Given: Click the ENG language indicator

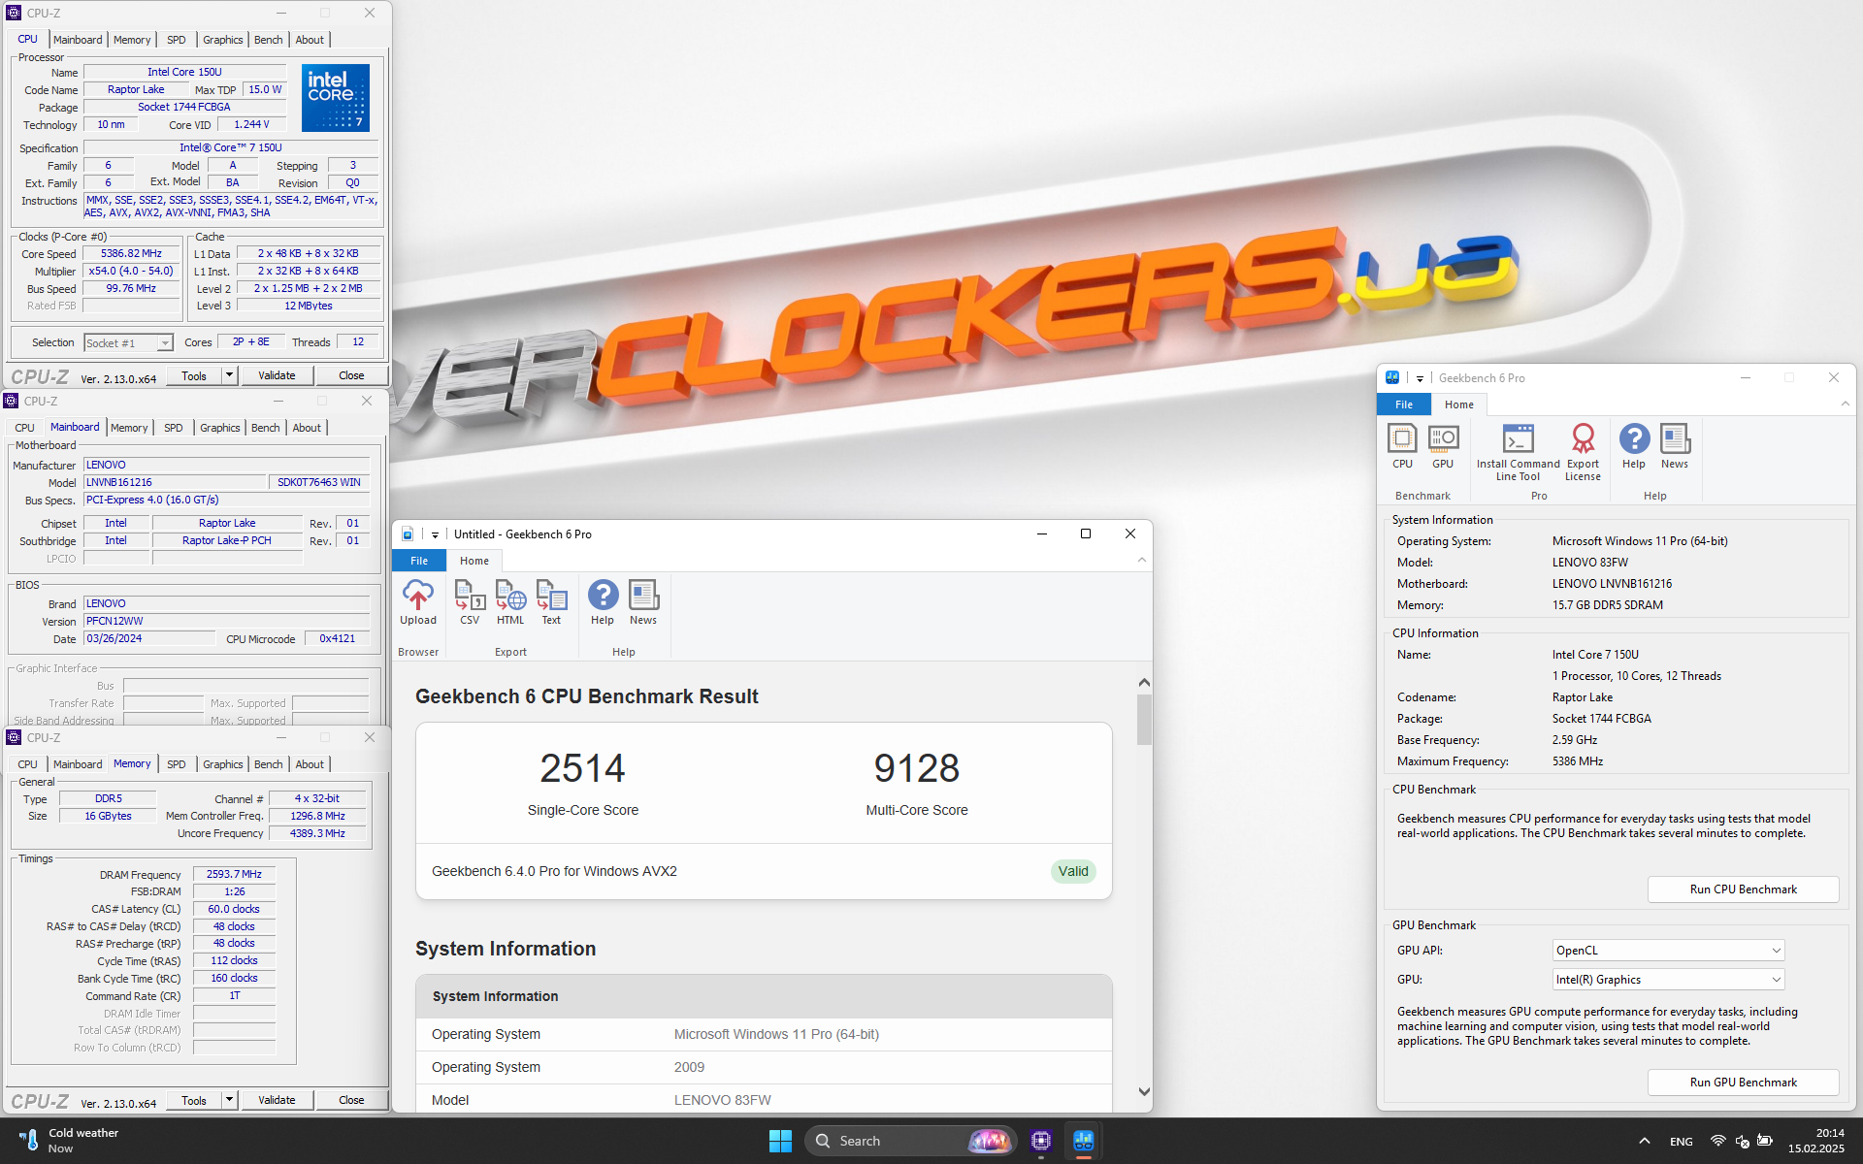Looking at the screenshot, I should click(1682, 1142).
